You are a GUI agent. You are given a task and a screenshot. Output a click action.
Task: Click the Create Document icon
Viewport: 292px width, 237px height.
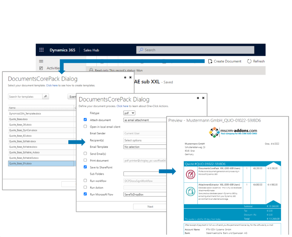pyautogui.click(x=210, y=61)
